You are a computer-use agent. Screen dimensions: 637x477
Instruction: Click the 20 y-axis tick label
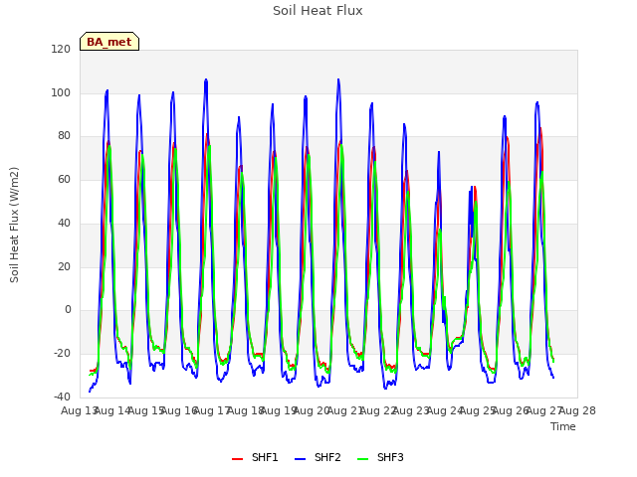point(64,267)
